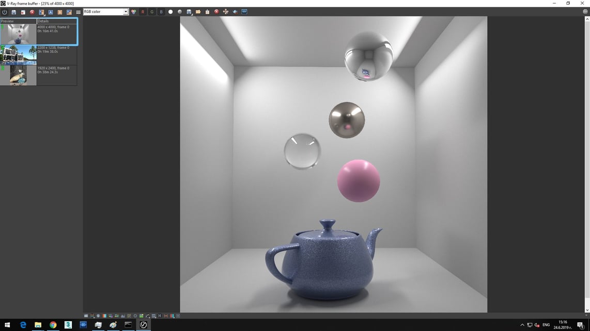
Task: Open the hamburger history options menu
Action: 78,12
